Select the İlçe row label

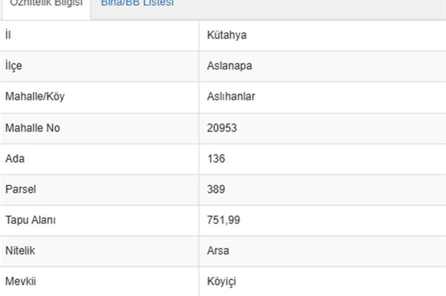(x=12, y=66)
